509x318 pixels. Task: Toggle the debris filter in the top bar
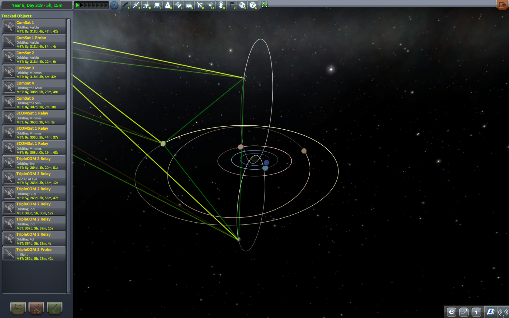pos(125,5)
